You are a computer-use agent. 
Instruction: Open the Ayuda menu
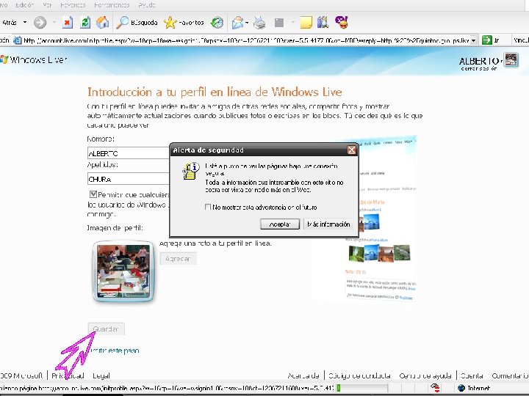tap(147, 4)
